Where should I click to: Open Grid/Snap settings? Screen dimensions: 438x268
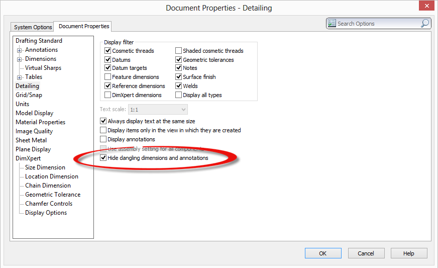coord(29,95)
